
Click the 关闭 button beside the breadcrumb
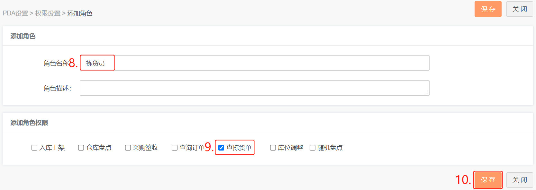pyautogui.click(x=520, y=9)
